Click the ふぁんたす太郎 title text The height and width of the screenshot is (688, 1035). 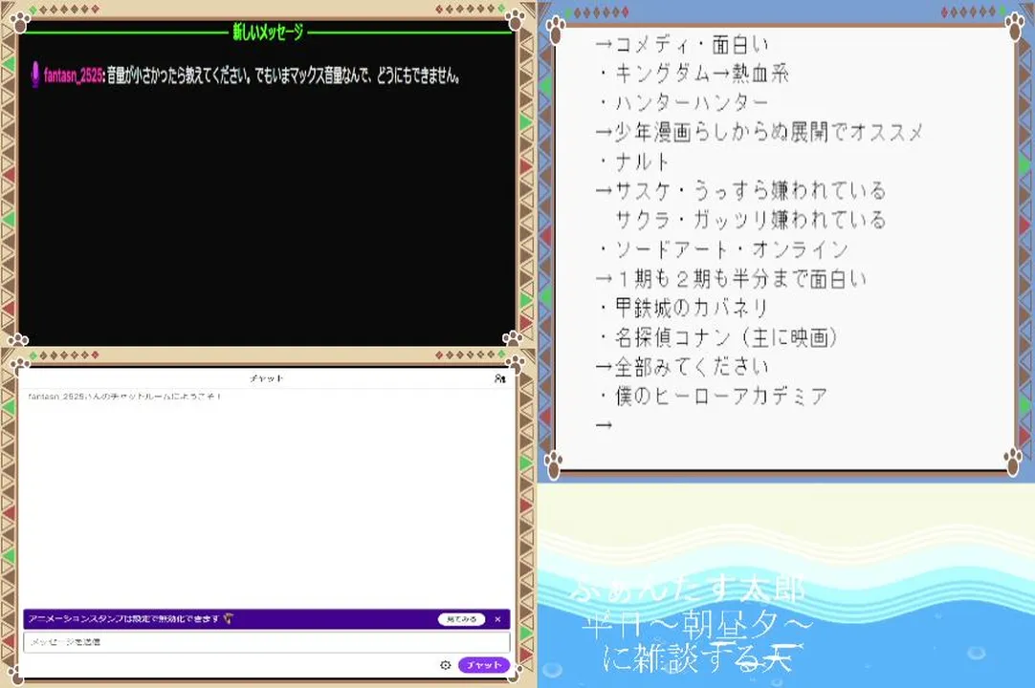tap(687, 589)
